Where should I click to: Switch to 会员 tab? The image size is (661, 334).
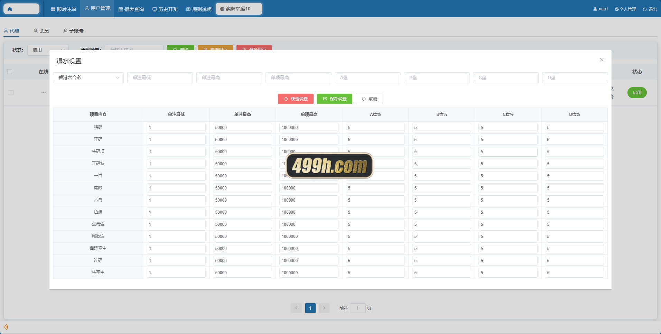click(x=41, y=31)
